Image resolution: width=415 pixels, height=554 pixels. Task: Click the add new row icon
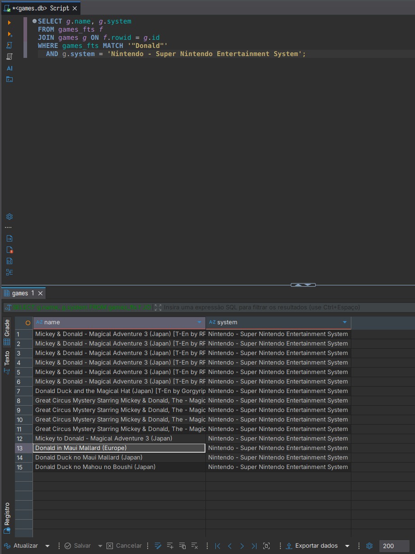pos(170,546)
